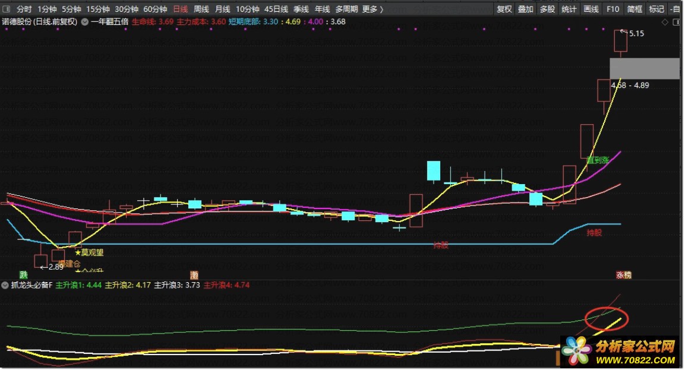The height and width of the screenshot is (370, 685).
Task: Click the 复权 button
Action: 504,9
